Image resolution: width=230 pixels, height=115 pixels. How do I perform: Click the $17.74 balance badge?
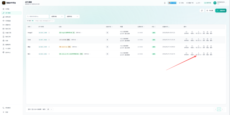click(x=208, y=3)
